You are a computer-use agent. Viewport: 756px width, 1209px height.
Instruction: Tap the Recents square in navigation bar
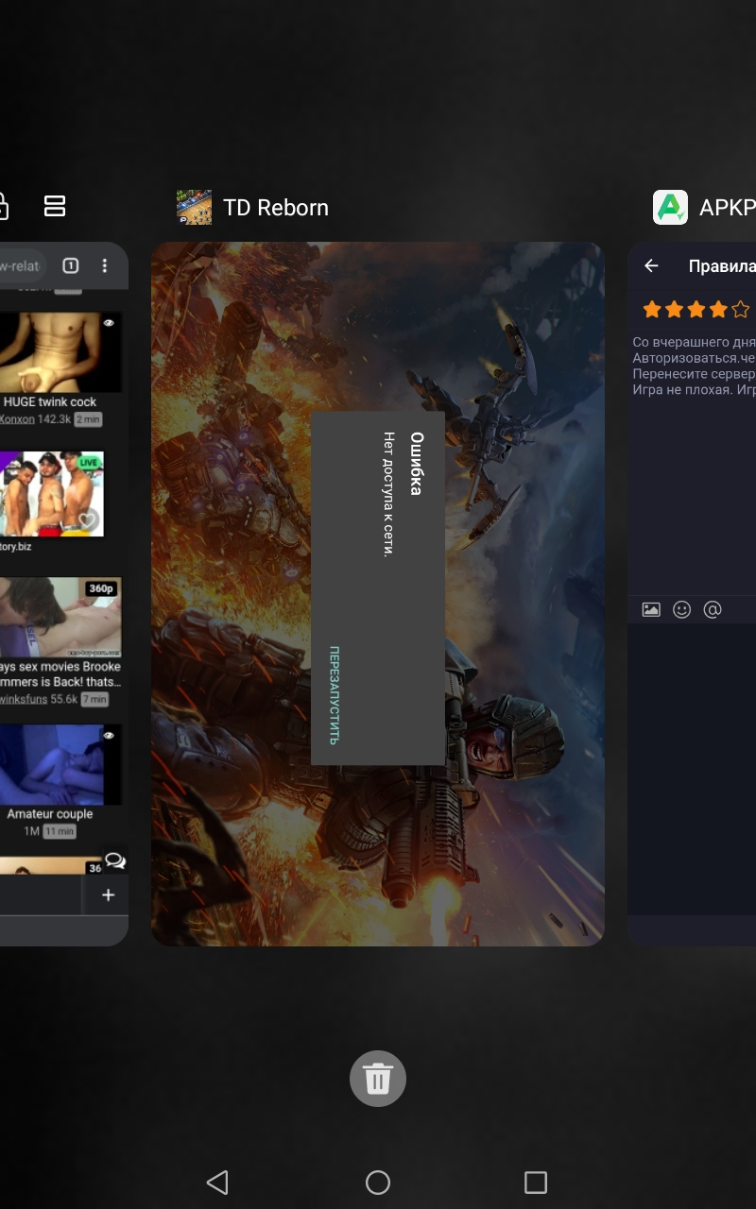pos(536,1182)
